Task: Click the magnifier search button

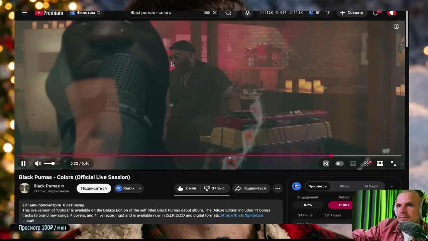Action: 228,12
